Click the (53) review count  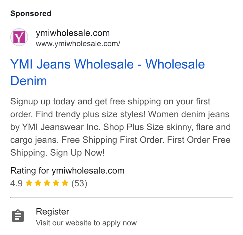pyautogui.click(x=79, y=183)
